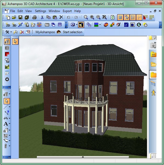This screenshot has width=164, height=165.
Task: Open a new 3D view
Action: [14, 25]
